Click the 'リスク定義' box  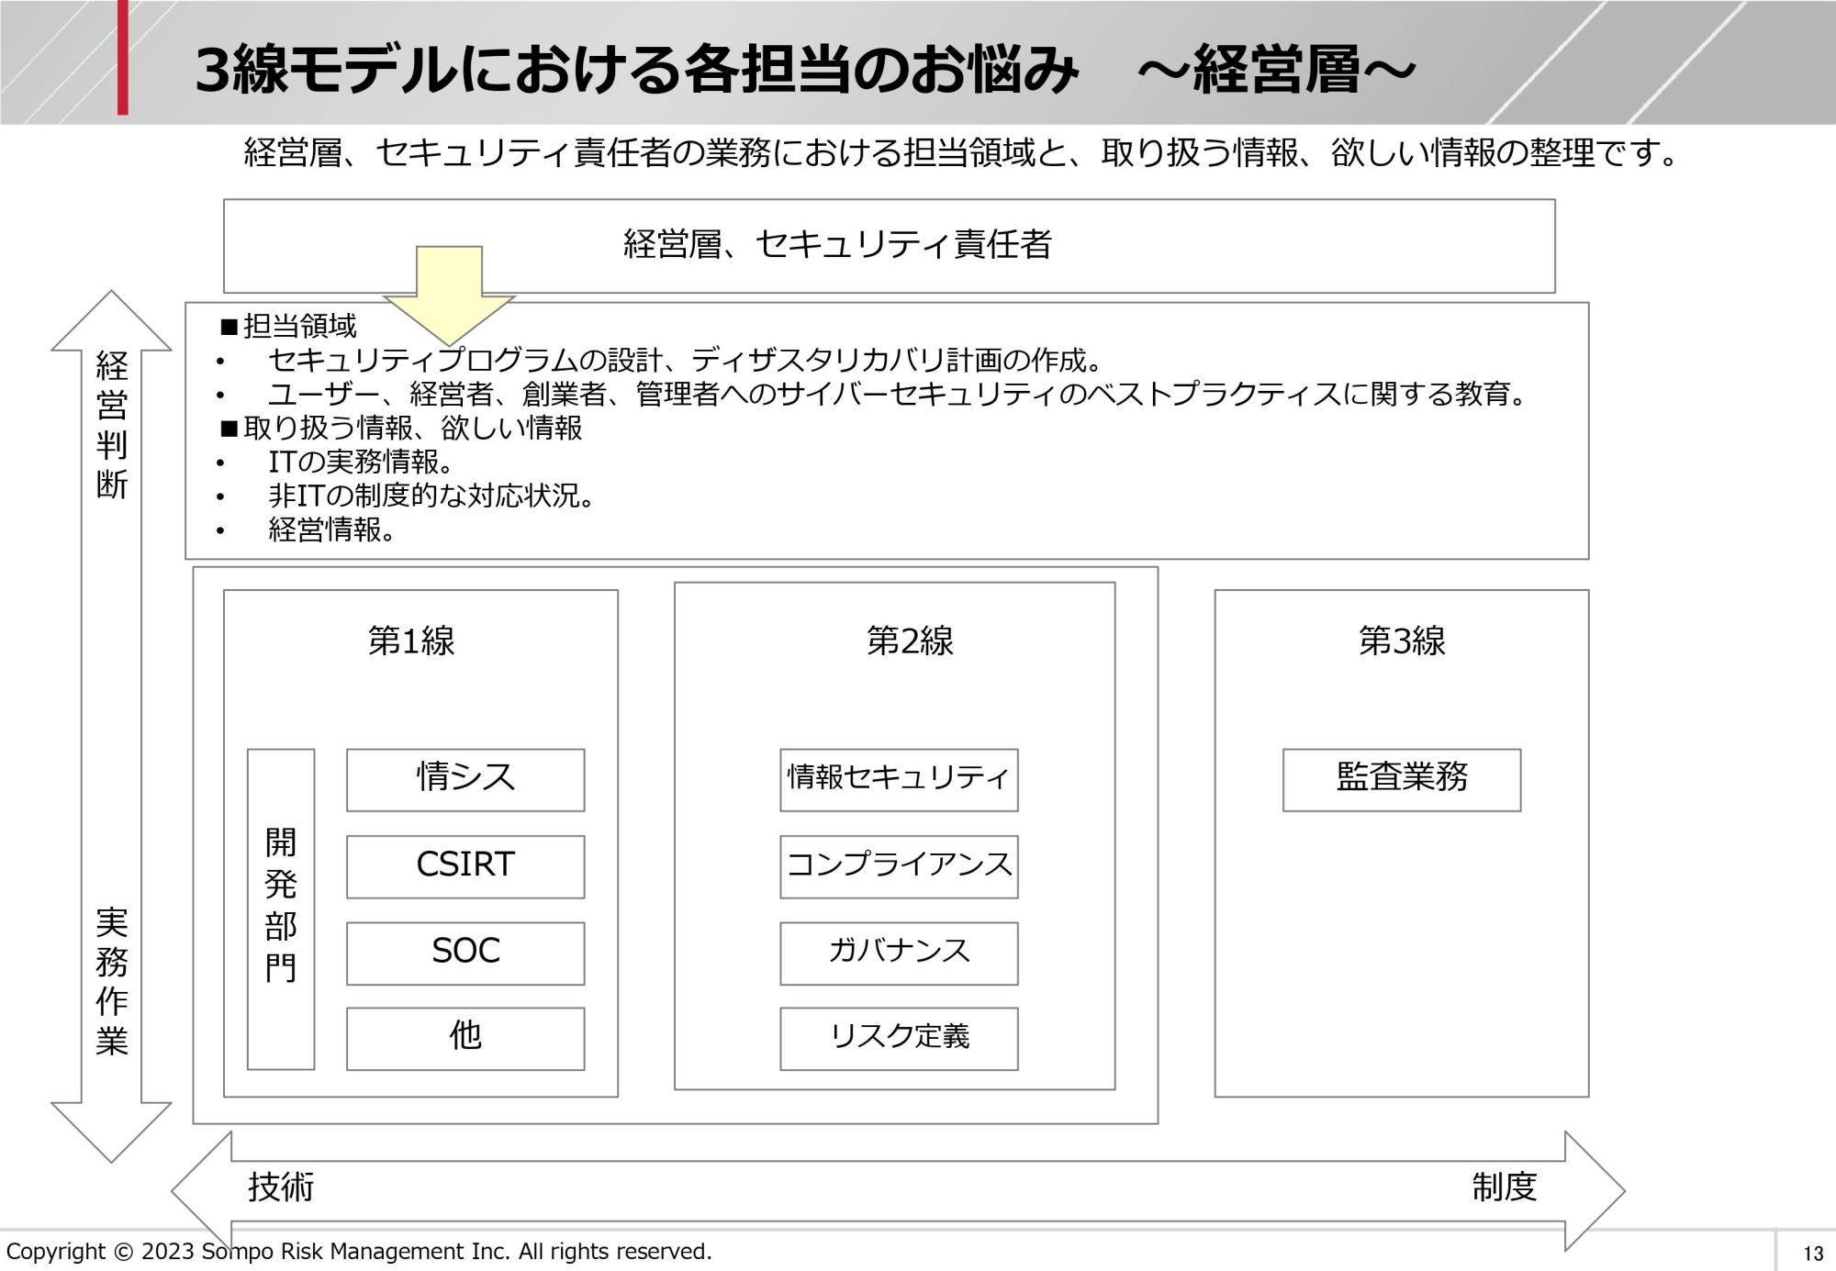click(x=899, y=1038)
